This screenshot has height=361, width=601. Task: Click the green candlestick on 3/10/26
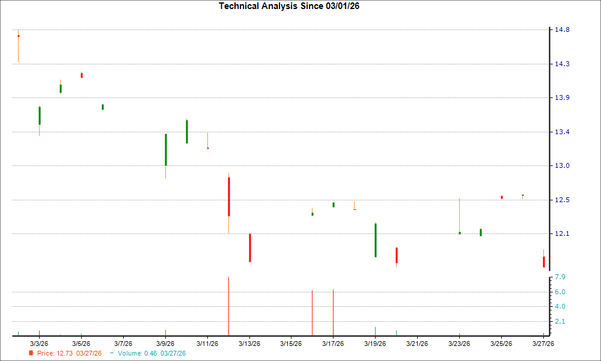[187, 131]
